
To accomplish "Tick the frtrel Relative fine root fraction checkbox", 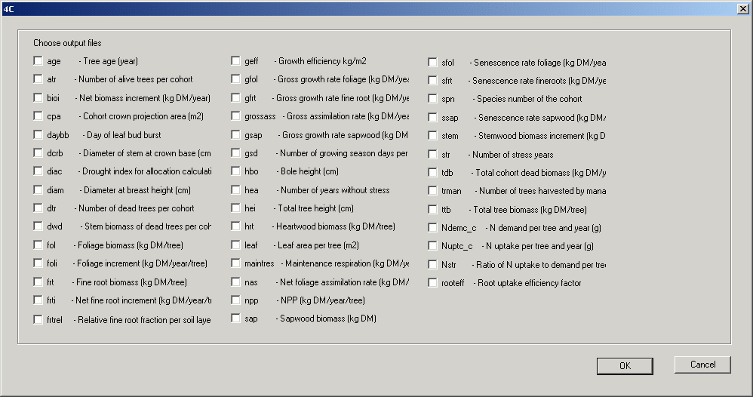I will click(x=38, y=319).
